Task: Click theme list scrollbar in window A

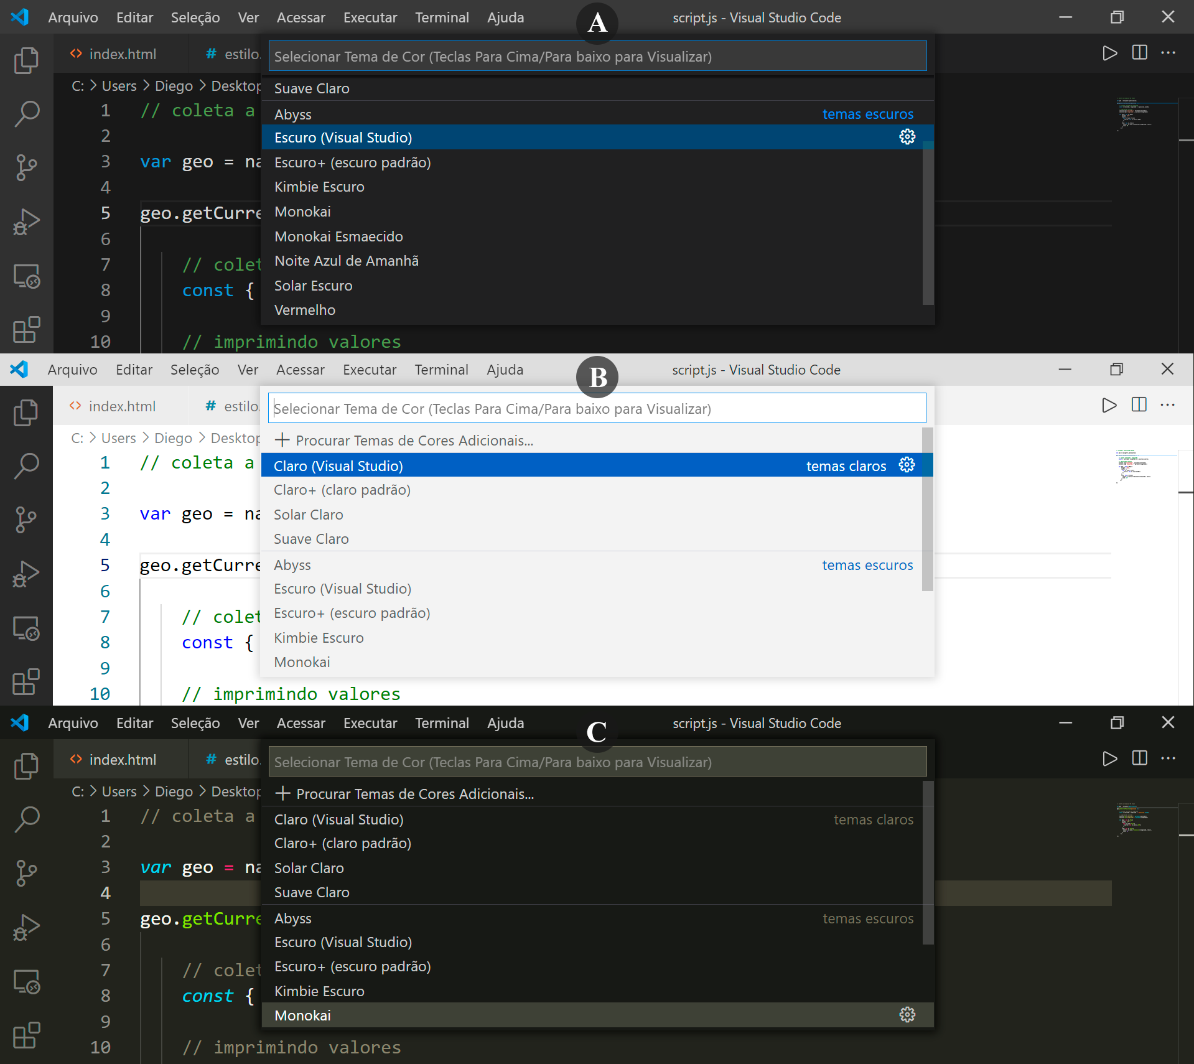Action: click(928, 224)
